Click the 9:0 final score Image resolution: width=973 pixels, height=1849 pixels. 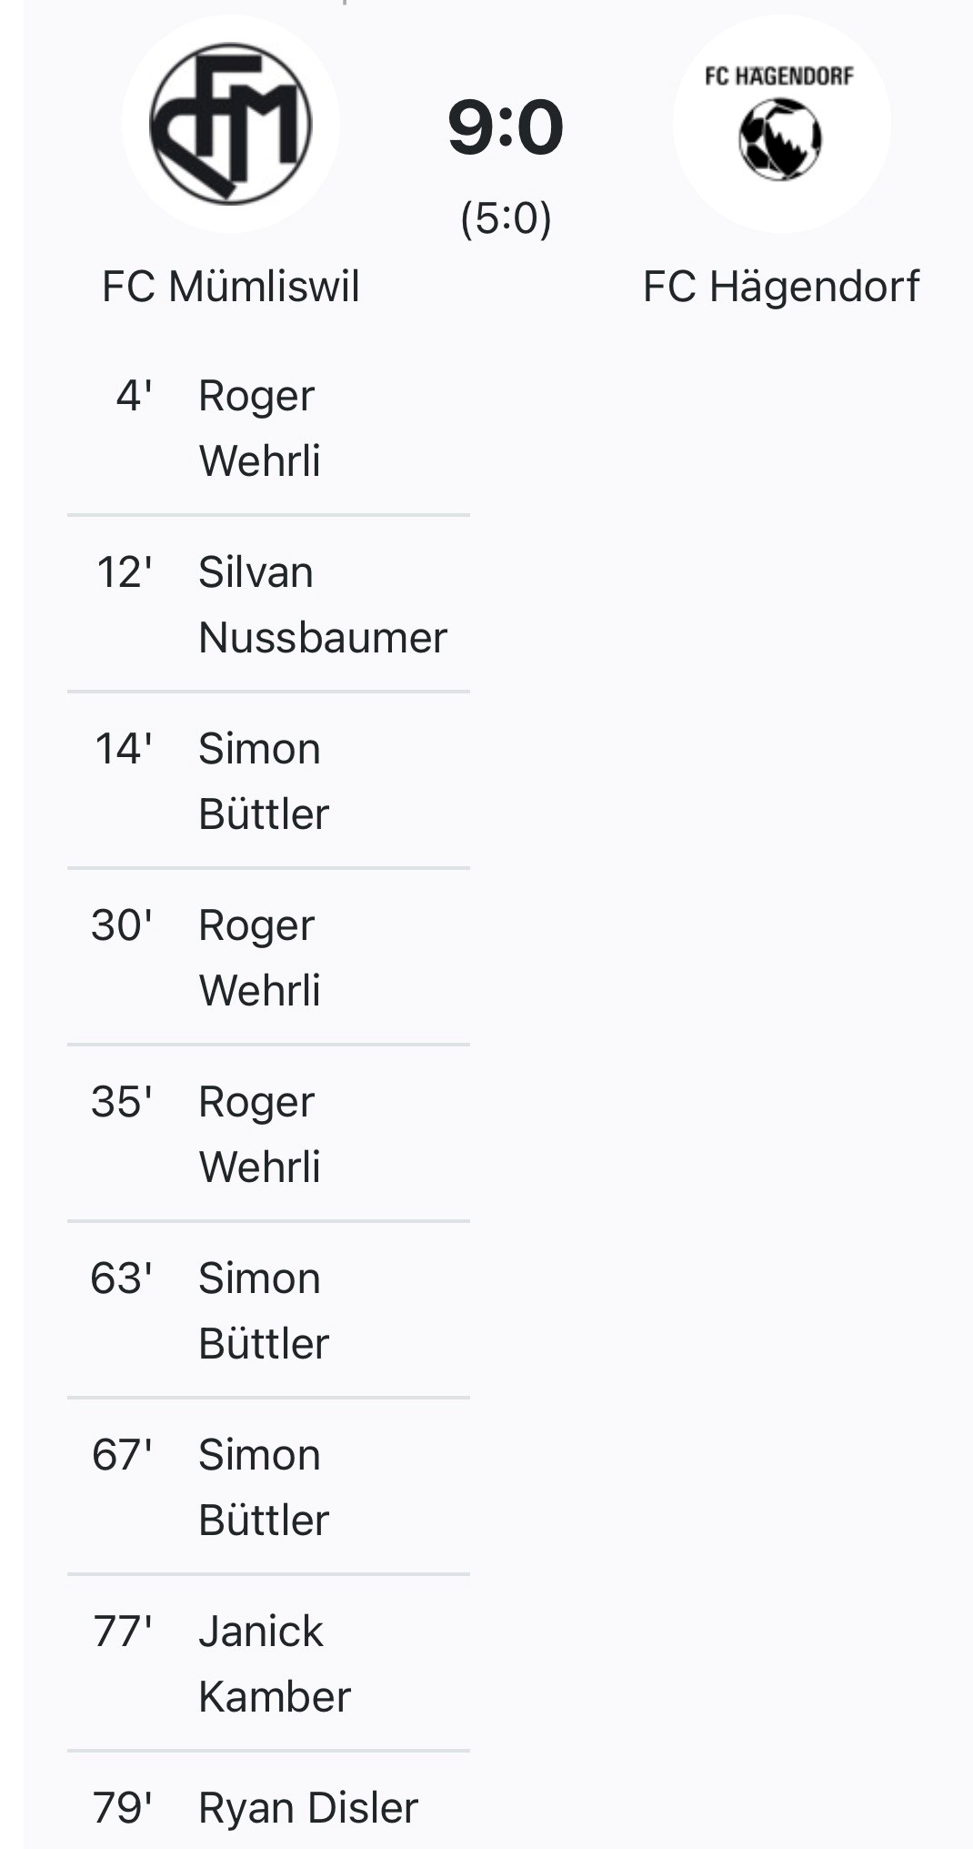[506, 127]
